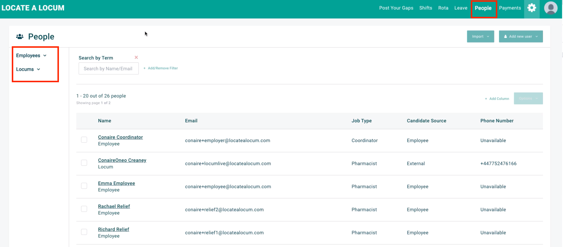
Task: Click the Candidate Source column header
Action: (x=427, y=121)
